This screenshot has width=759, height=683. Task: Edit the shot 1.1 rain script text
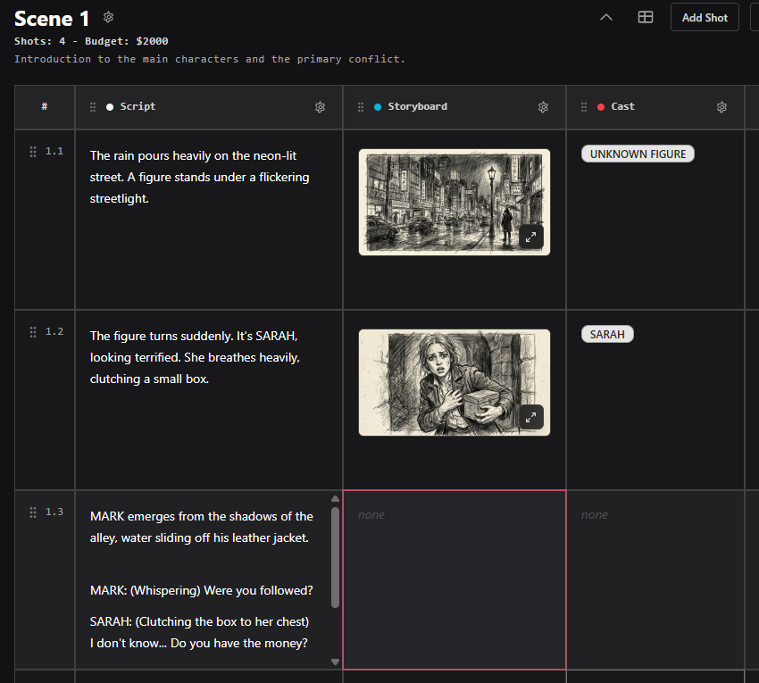pyautogui.click(x=199, y=177)
